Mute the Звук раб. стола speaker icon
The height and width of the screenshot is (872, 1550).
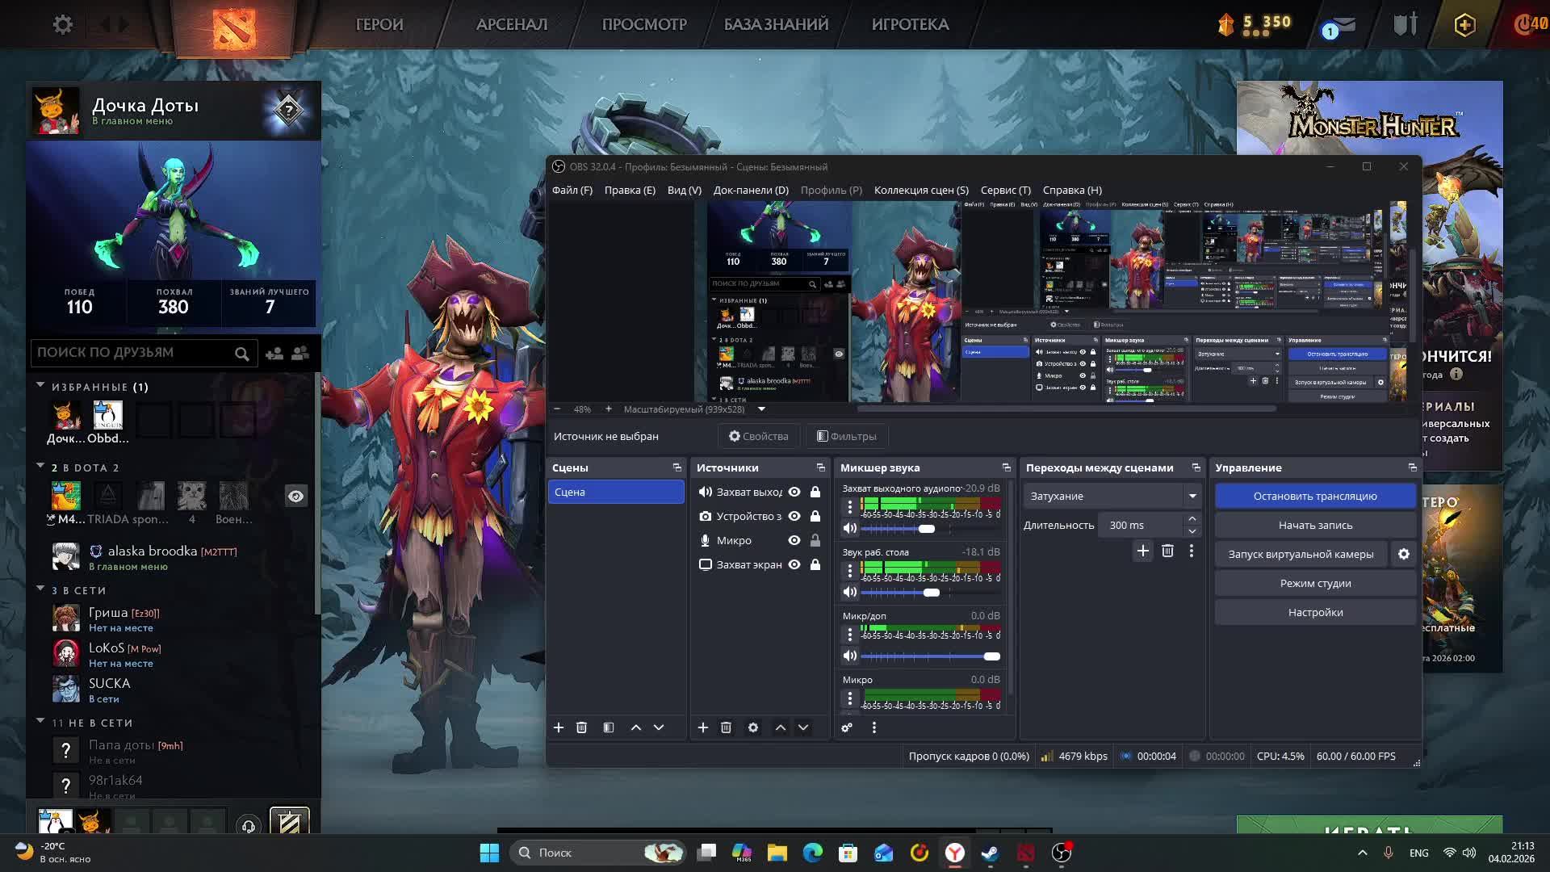(849, 592)
